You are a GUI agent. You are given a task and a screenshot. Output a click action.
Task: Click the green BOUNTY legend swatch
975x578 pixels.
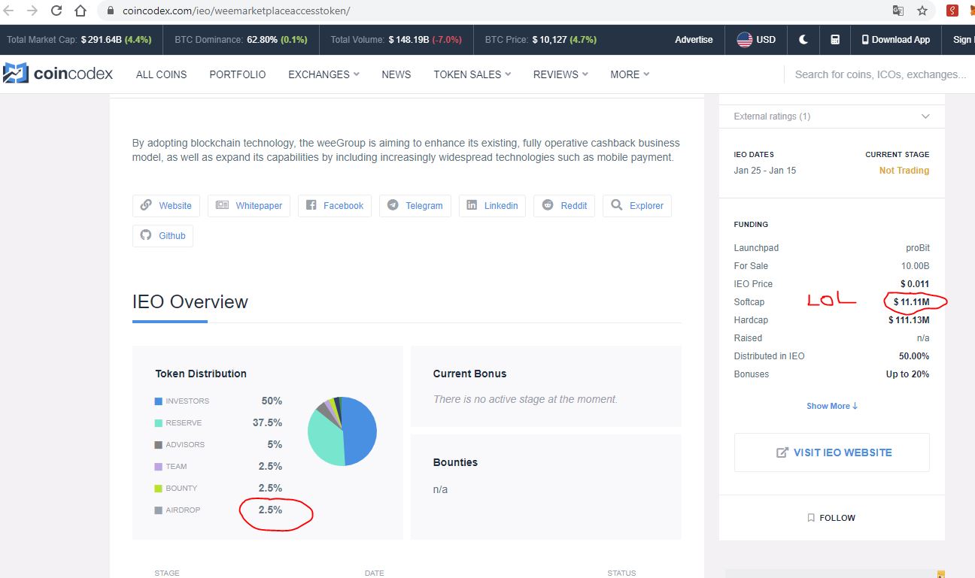tap(158, 489)
